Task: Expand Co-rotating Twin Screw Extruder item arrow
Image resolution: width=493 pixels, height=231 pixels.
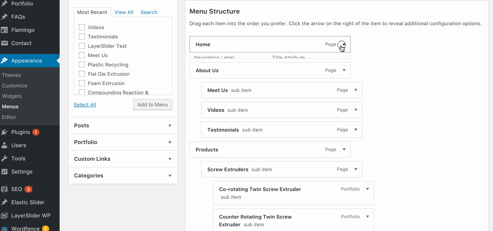Action: coord(367,189)
